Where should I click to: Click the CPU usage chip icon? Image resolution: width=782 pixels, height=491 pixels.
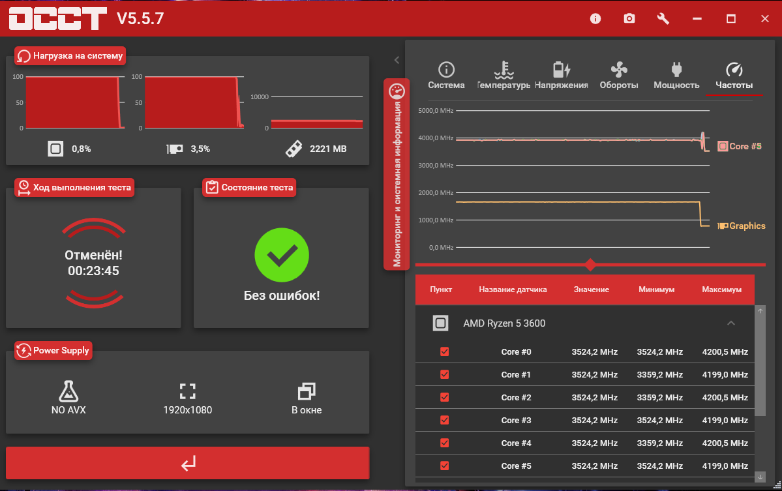click(x=55, y=149)
